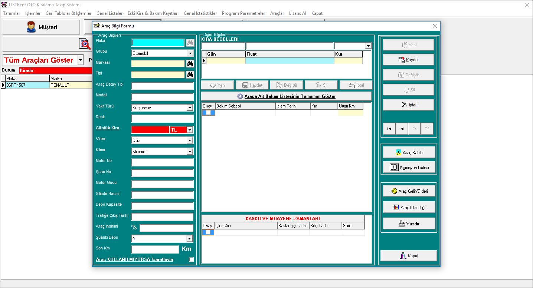Open Genel İstatistikler menu
The image size is (533, 288).
pyautogui.click(x=200, y=13)
